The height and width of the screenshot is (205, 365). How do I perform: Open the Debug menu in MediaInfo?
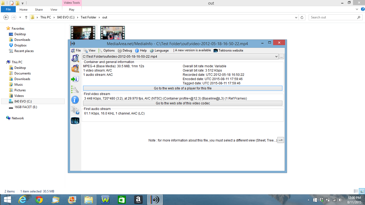point(125,50)
